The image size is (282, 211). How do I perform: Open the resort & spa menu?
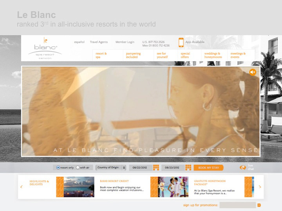tap(101, 55)
